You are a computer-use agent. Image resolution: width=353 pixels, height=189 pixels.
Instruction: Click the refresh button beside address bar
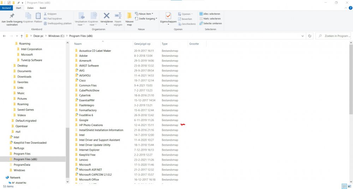(x=310, y=36)
